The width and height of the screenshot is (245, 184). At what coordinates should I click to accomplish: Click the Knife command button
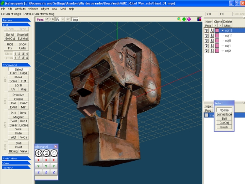pyautogui.click(x=18, y=133)
